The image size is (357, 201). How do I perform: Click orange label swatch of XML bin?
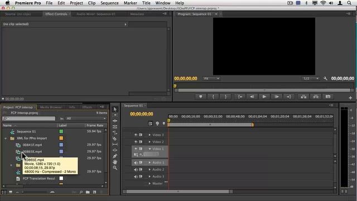61,138
